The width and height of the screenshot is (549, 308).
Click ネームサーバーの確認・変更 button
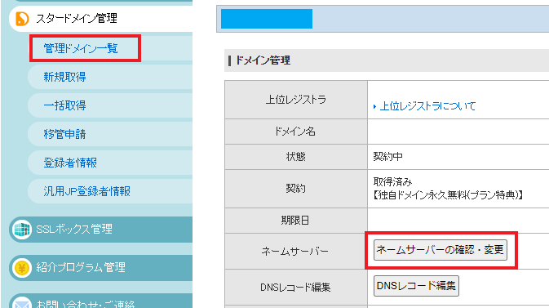coord(441,250)
